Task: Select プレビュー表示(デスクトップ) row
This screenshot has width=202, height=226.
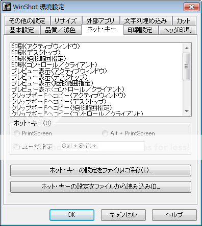Action: [96, 77]
